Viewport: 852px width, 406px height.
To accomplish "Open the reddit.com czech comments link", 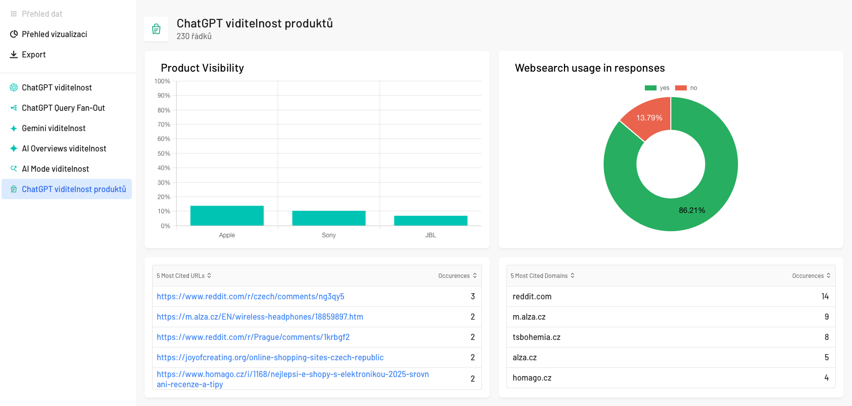I will [x=250, y=296].
